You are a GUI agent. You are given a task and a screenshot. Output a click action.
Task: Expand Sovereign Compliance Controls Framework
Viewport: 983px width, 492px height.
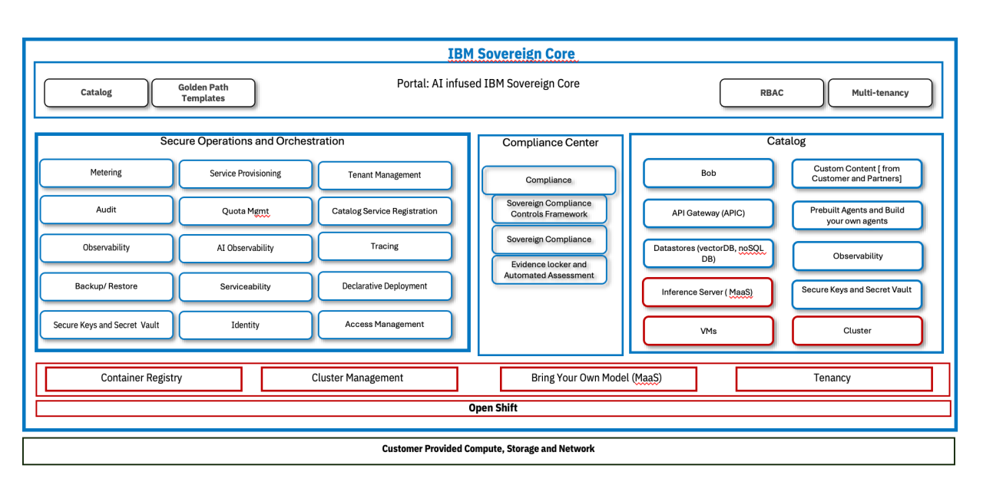[549, 208]
